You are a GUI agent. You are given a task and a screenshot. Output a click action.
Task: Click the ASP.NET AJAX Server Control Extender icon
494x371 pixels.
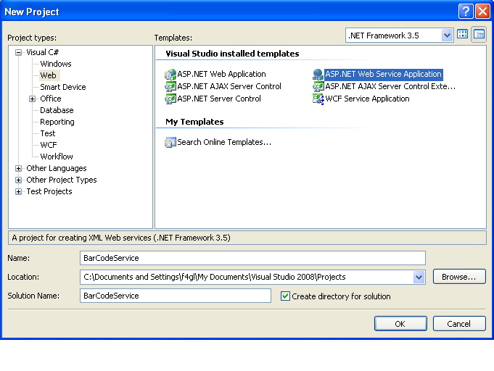tap(318, 86)
